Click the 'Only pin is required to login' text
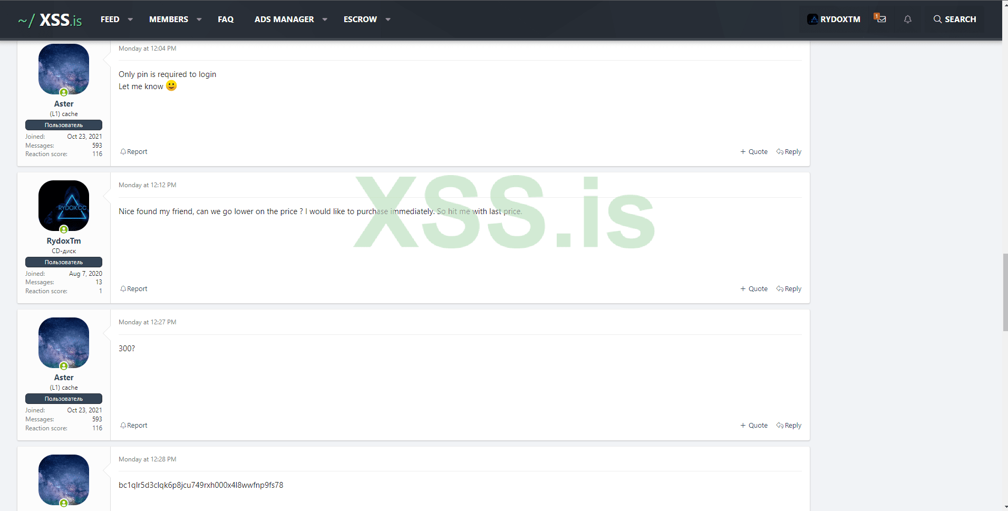 click(x=167, y=74)
